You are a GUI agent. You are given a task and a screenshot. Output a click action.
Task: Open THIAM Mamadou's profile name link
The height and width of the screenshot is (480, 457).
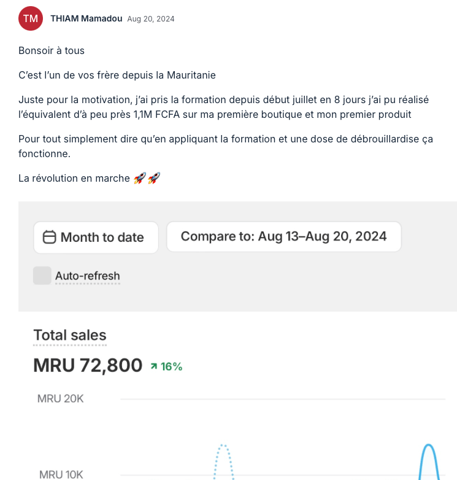point(86,18)
